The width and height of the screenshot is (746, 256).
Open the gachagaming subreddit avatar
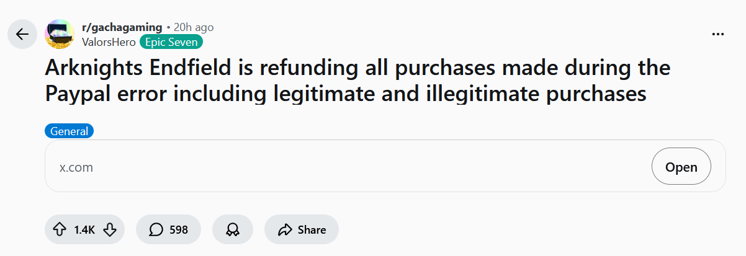60,34
